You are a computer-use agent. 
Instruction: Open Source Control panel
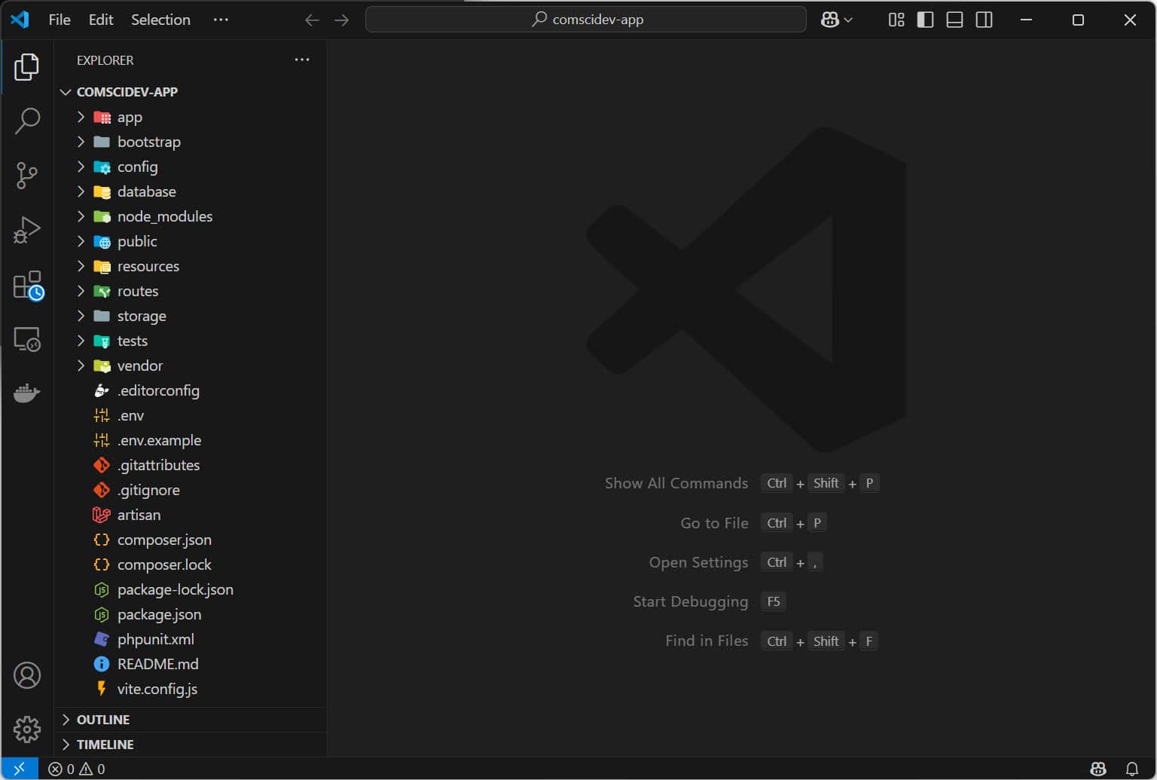[x=27, y=175]
